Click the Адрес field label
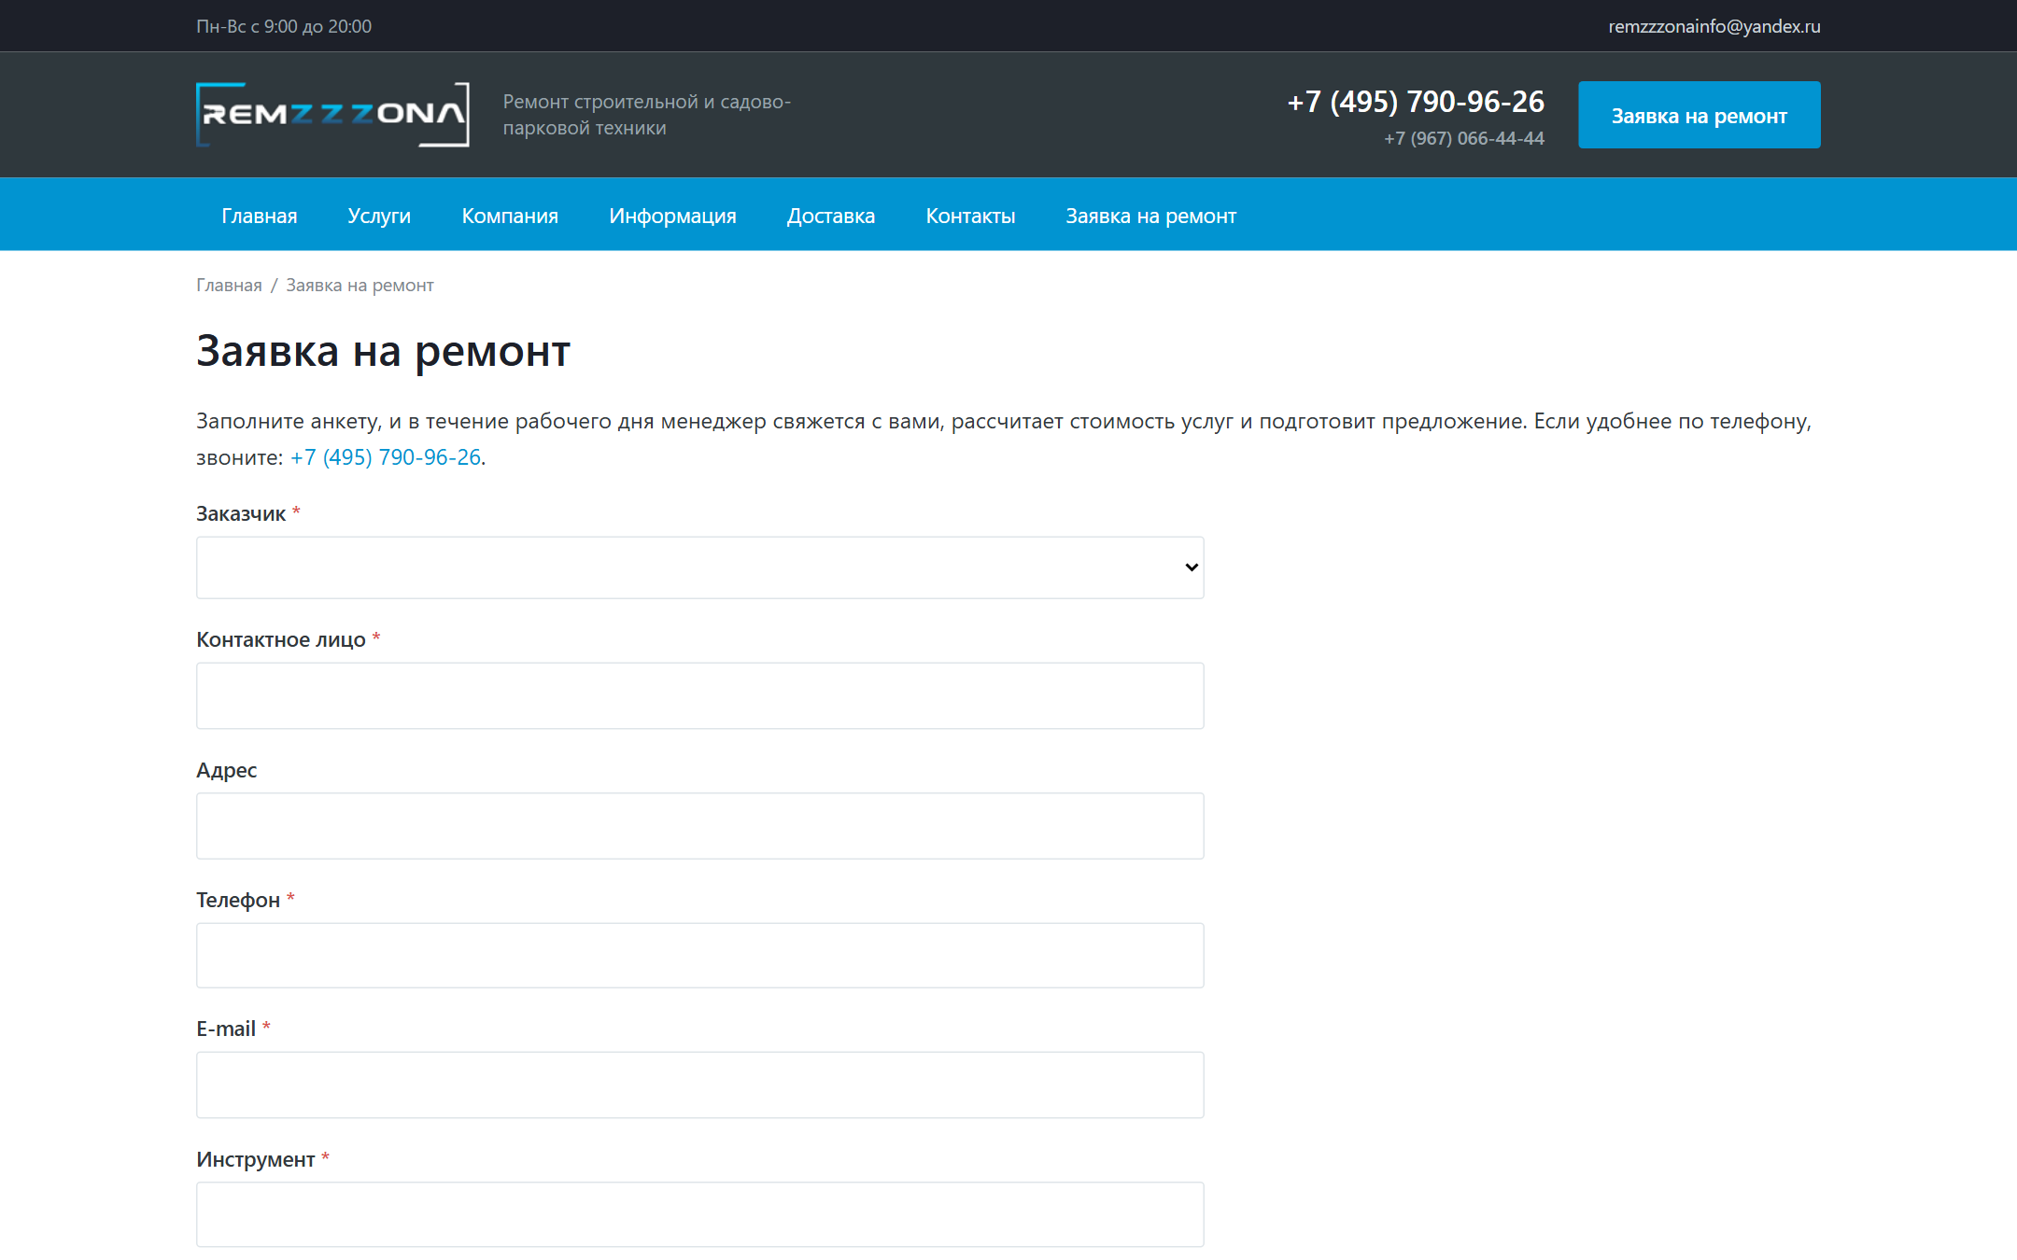This screenshot has height=1260, width=2017. coord(226,770)
